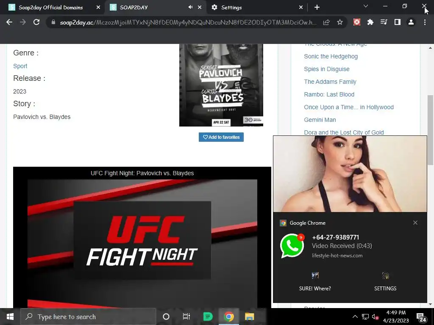Click the soap2day.ac address bar URL

tap(188, 22)
